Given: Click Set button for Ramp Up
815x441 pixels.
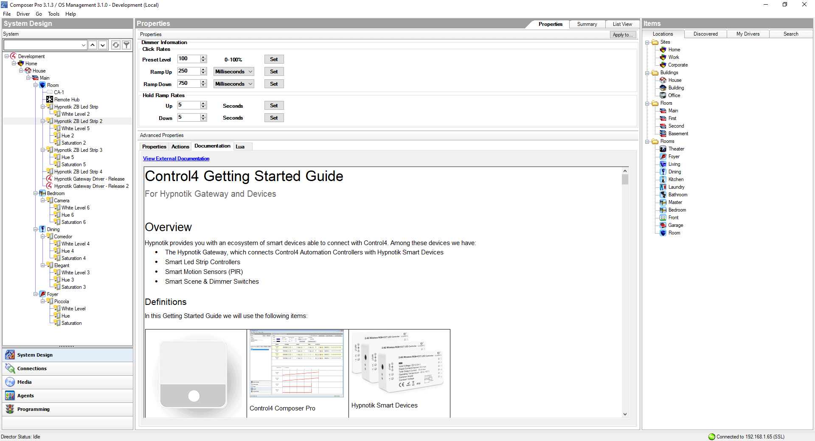Looking at the screenshot, I should click(x=274, y=72).
